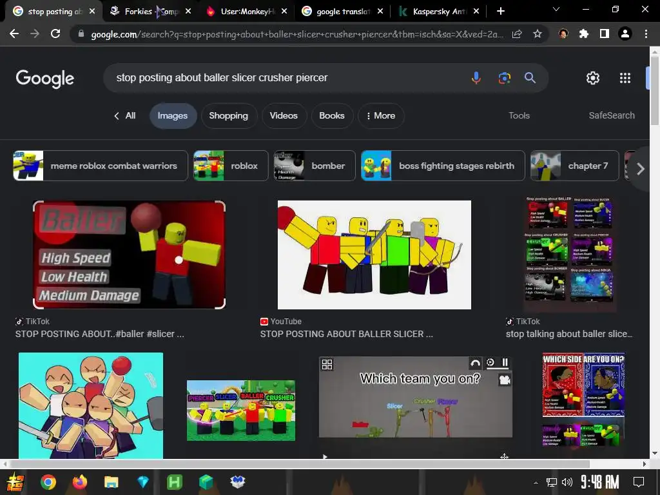
Task: Launch Chrome from the taskbar
Action: click(48, 482)
